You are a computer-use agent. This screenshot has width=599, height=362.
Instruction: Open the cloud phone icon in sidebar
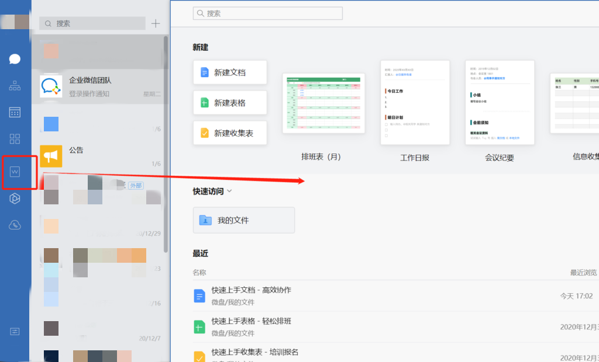15,225
